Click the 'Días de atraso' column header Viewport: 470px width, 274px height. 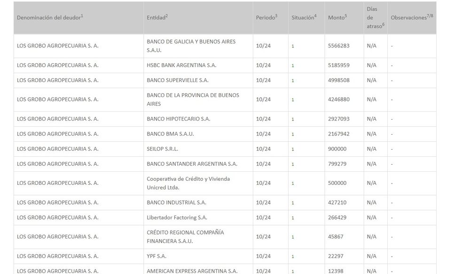[x=375, y=18]
